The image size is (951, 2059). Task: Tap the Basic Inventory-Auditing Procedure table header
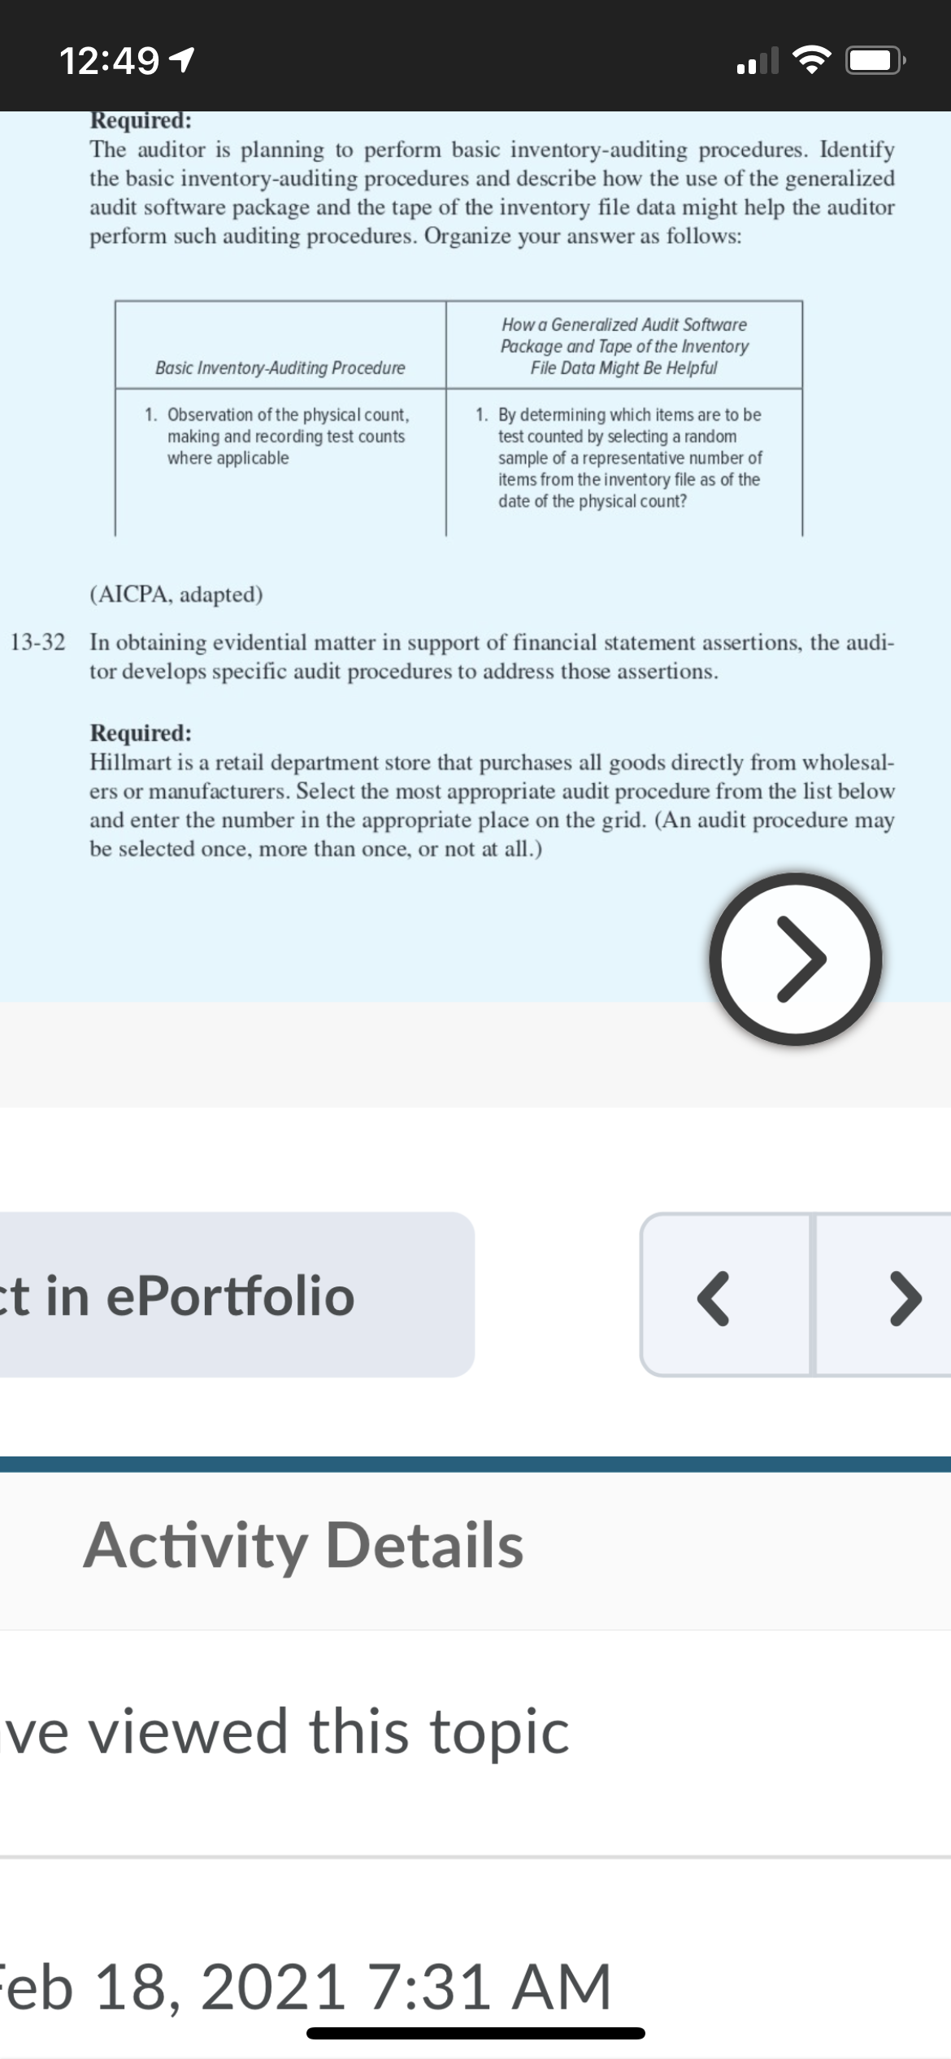pyautogui.click(x=280, y=368)
